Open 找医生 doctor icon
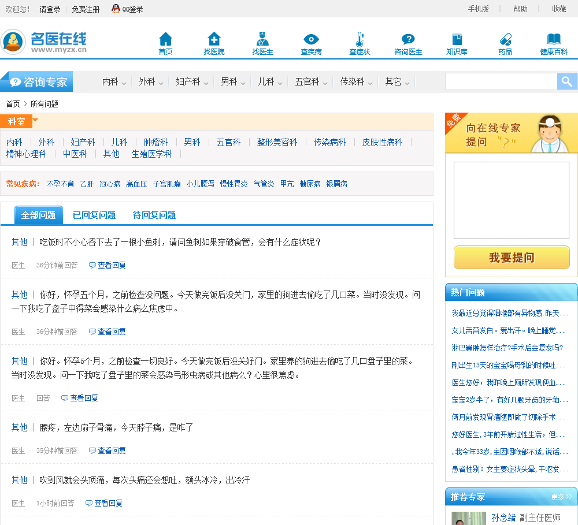This screenshot has width=578, height=525. click(262, 39)
